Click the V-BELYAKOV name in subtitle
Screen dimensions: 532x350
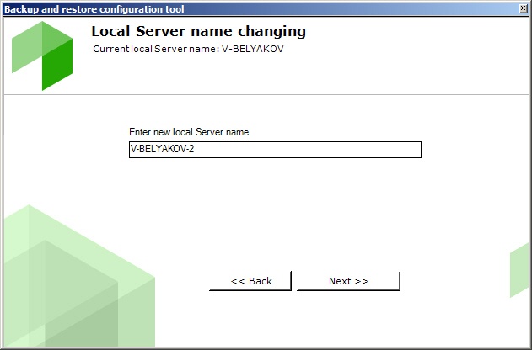click(x=253, y=49)
